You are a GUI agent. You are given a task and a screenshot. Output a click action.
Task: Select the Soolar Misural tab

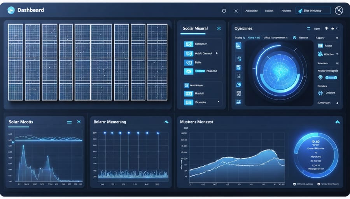pyautogui.click(x=195, y=28)
